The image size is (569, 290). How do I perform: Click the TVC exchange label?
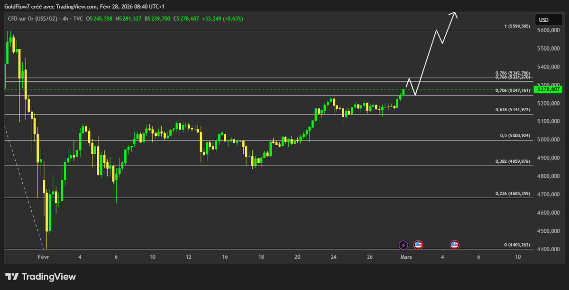click(x=79, y=19)
